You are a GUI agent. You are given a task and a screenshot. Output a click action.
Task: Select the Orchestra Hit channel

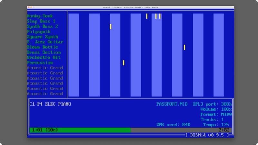(x=44, y=57)
